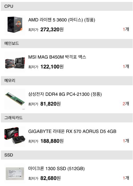Open AMD 라이젠 5 3600 (마티스) product link
Viewport: 133px width, 186px height.
point(61,20)
